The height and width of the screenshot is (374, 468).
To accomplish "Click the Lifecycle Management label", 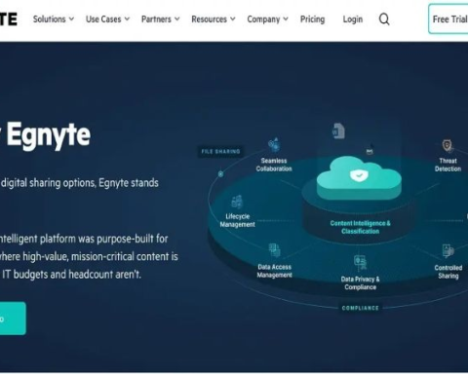I will (237, 220).
